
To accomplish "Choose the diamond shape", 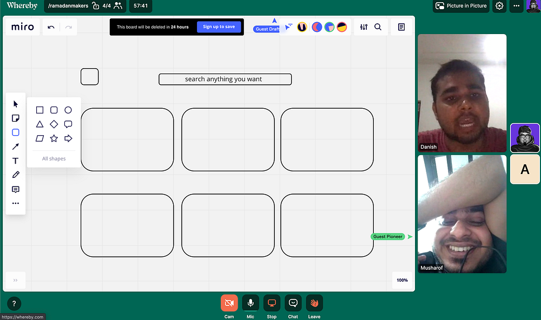I will coord(54,124).
